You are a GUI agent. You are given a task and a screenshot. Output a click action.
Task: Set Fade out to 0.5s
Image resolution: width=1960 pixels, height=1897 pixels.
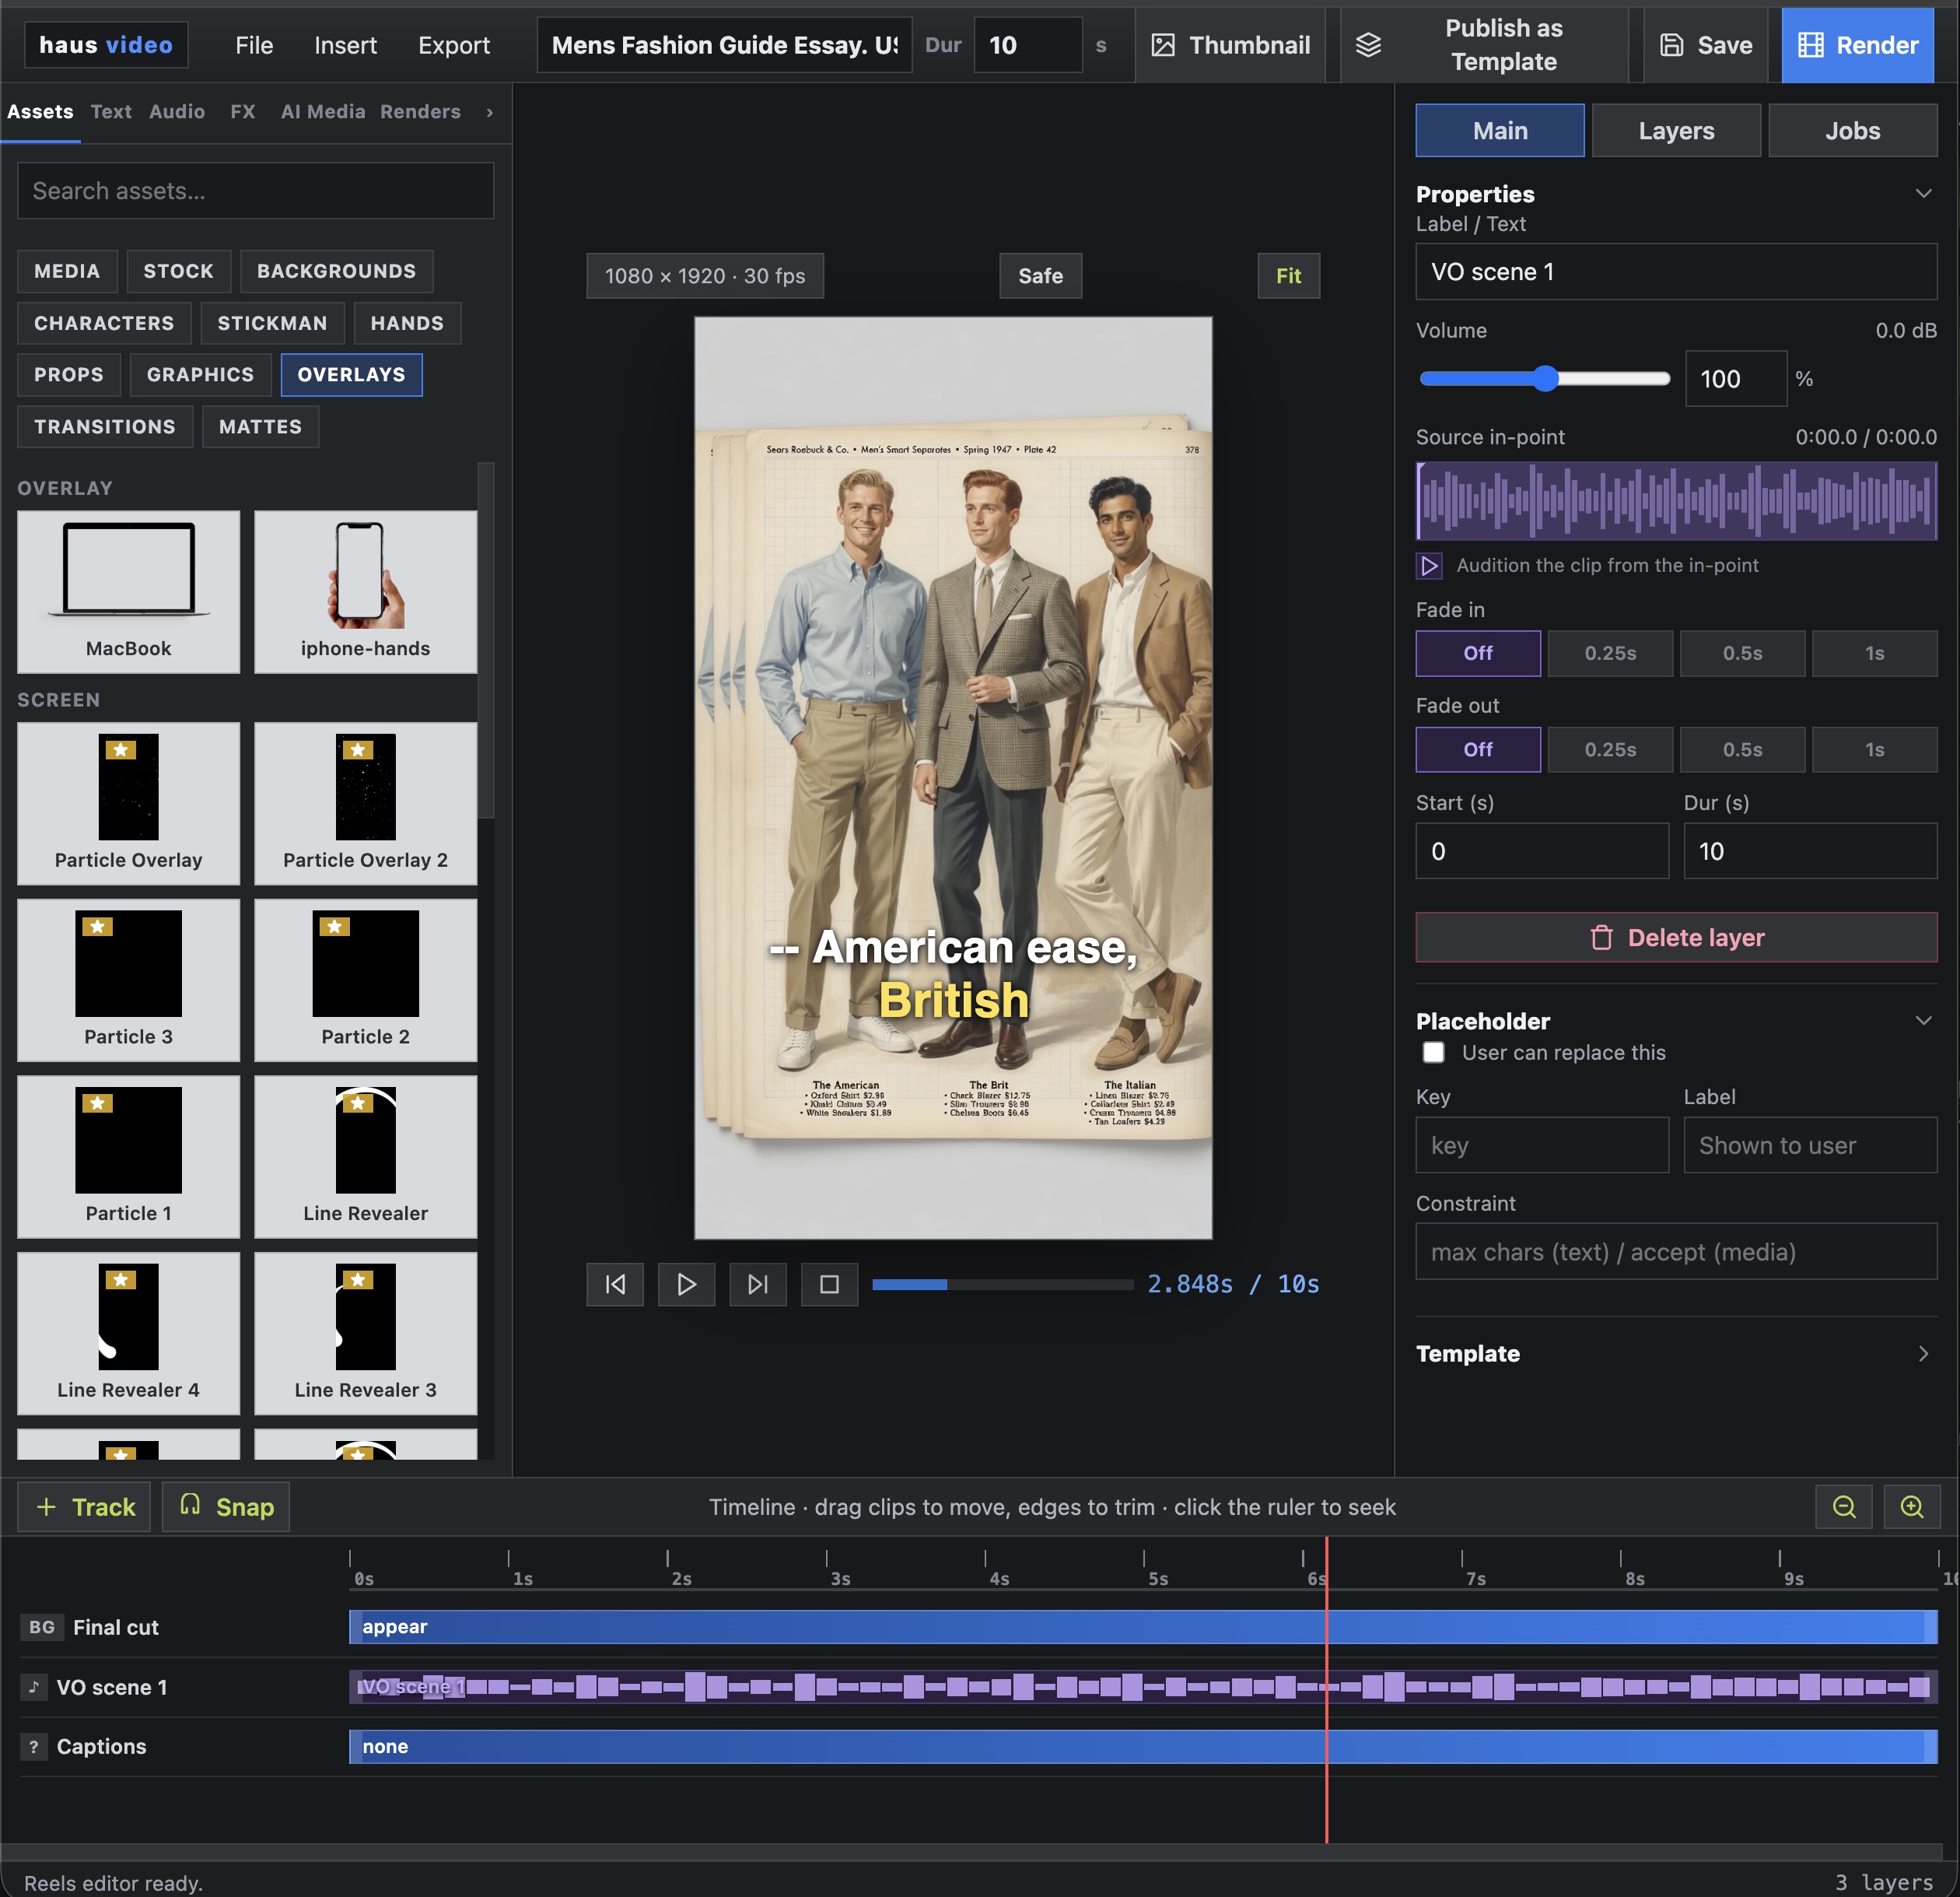[1742, 749]
